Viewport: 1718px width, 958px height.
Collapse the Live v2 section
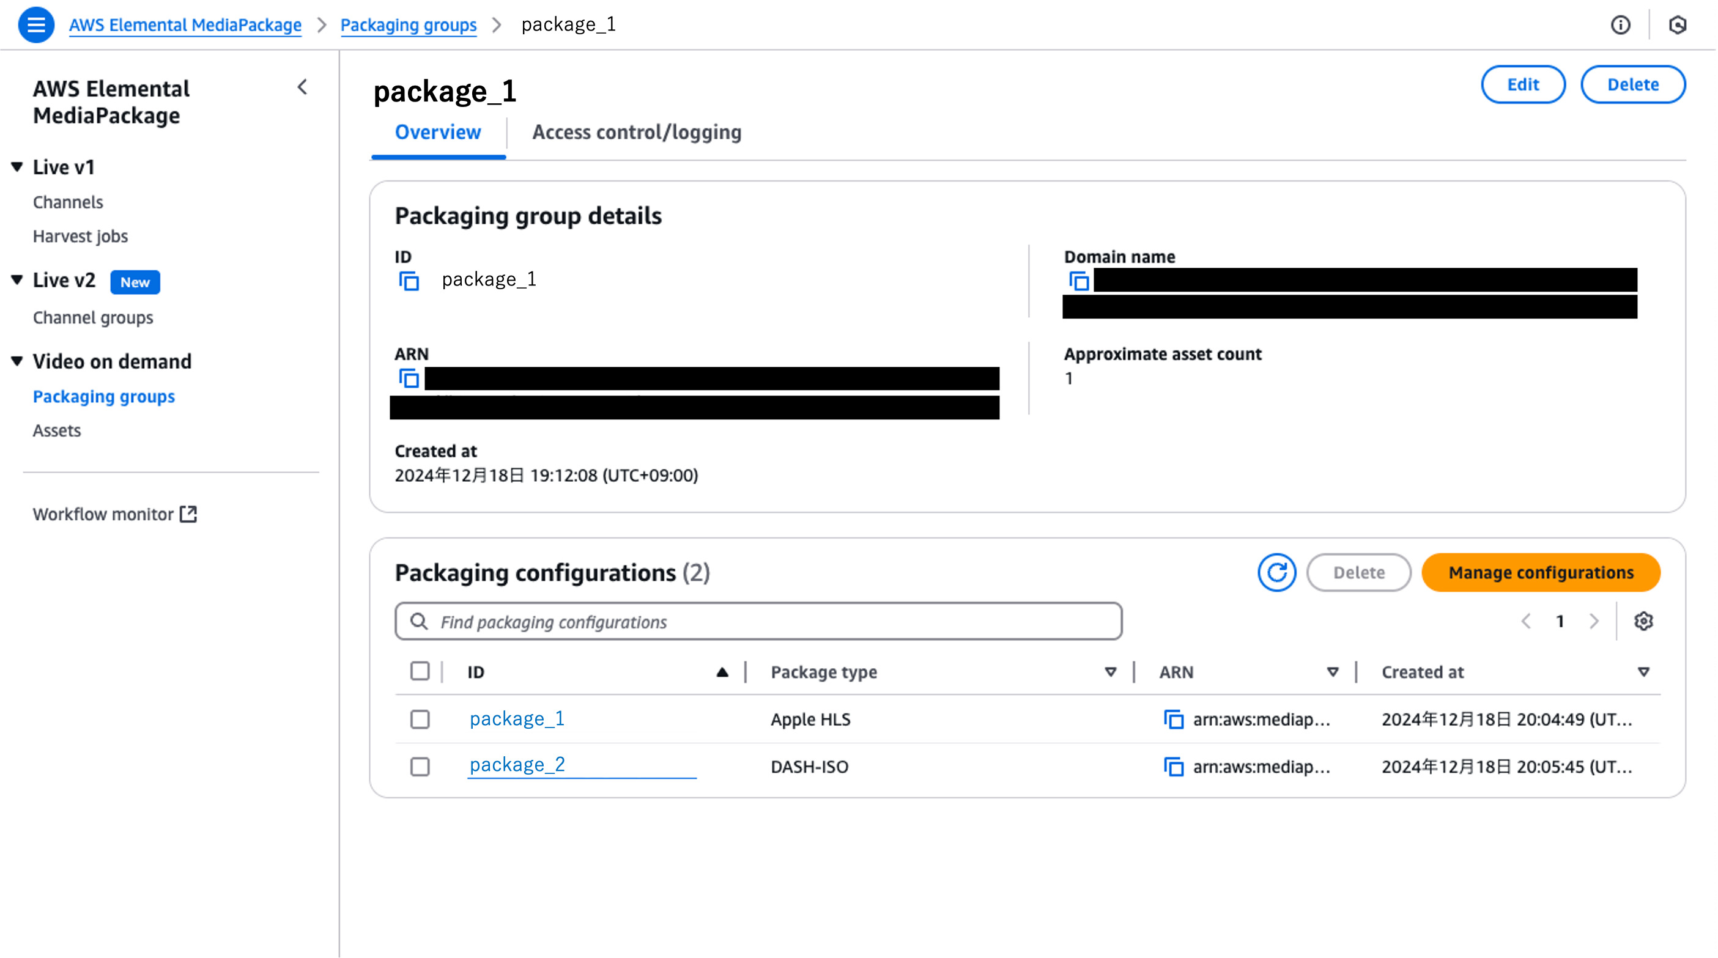(17, 280)
